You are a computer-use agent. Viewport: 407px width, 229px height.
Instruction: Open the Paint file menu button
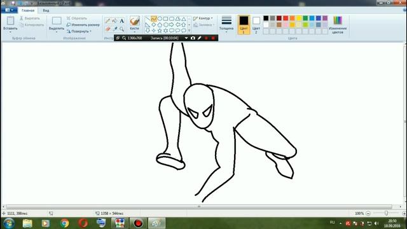pyautogui.click(x=10, y=10)
